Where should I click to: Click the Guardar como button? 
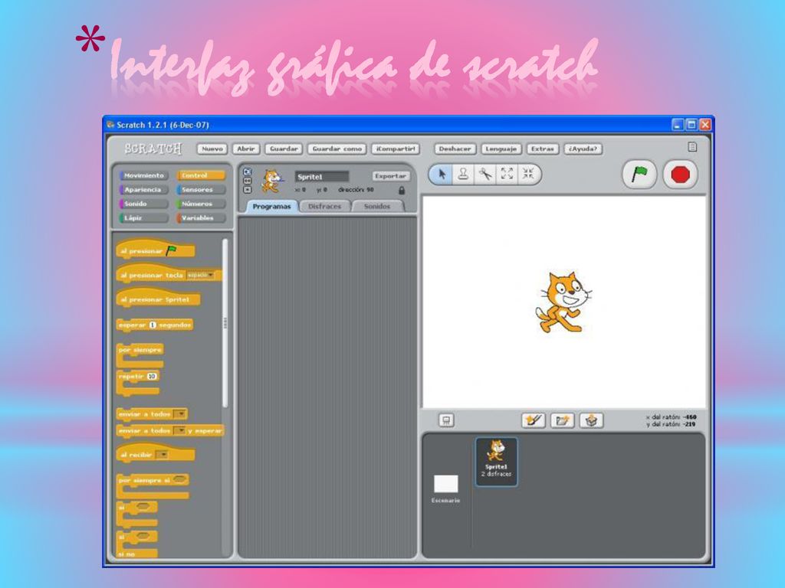pyautogui.click(x=337, y=149)
